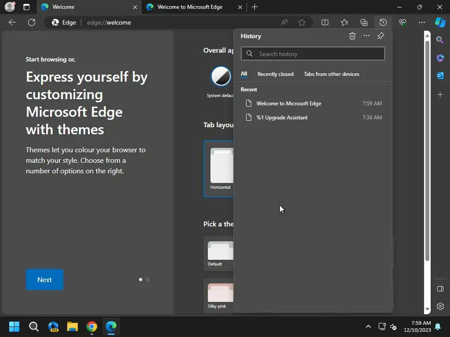This screenshot has height=337, width=450.
Task: Open a new tab
Action: tap(254, 7)
